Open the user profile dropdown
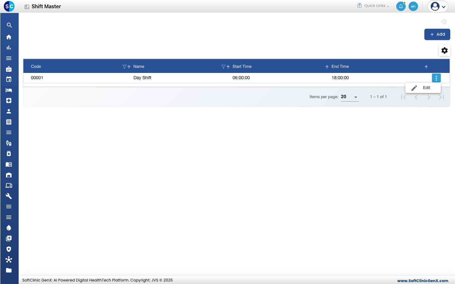The width and height of the screenshot is (455, 284). click(x=438, y=6)
